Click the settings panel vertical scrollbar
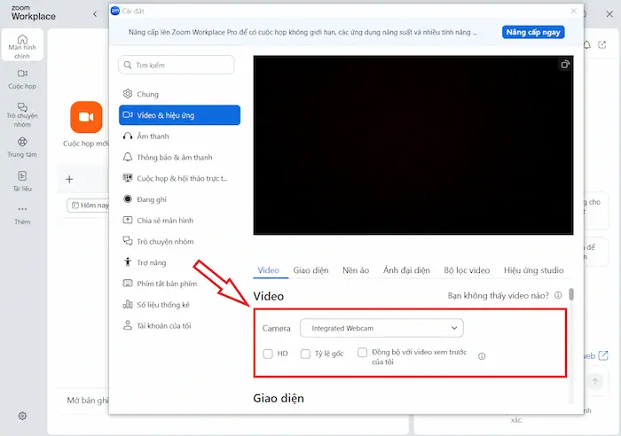Screen dimensions: 621x436 [x=571, y=294]
